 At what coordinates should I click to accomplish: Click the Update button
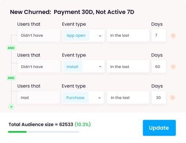coord(159,128)
